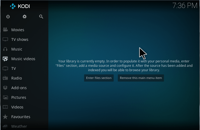The height and width of the screenshot is (130, 200).
Task: Choose Music videos menu entry
Action: tap(23, 59)
